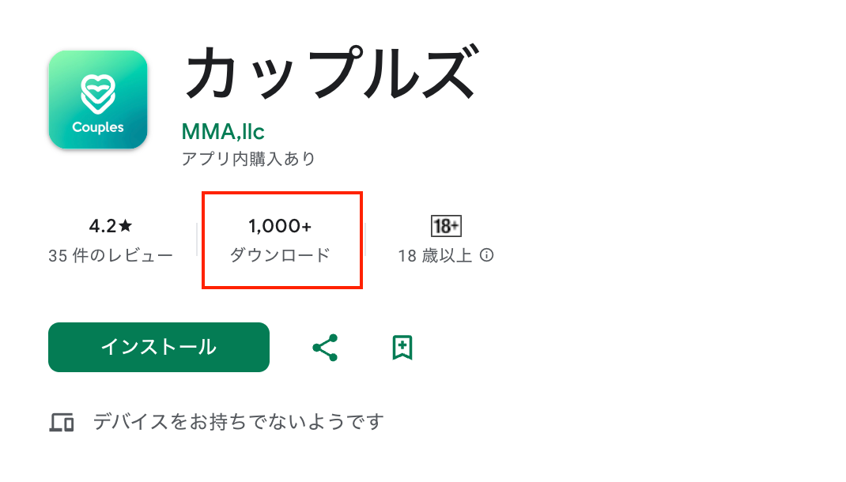Click the ダウンロード label under 1,000+
This screenshot has height=482, width=846.
coord(280,256)
